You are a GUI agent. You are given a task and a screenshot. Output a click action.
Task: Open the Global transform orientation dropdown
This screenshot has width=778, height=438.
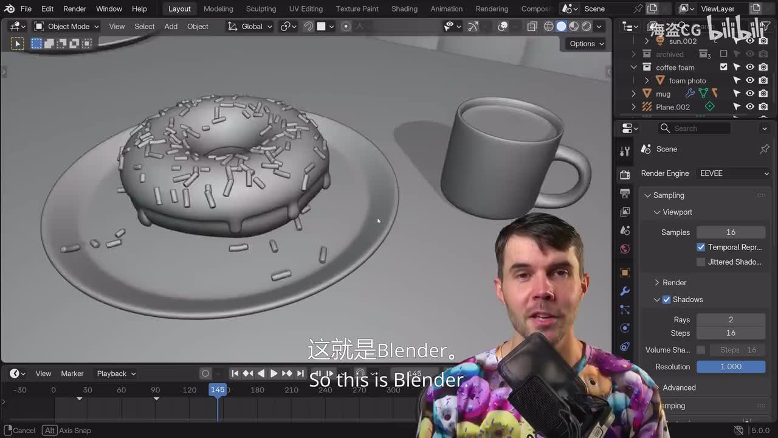[x=250, y=26]
